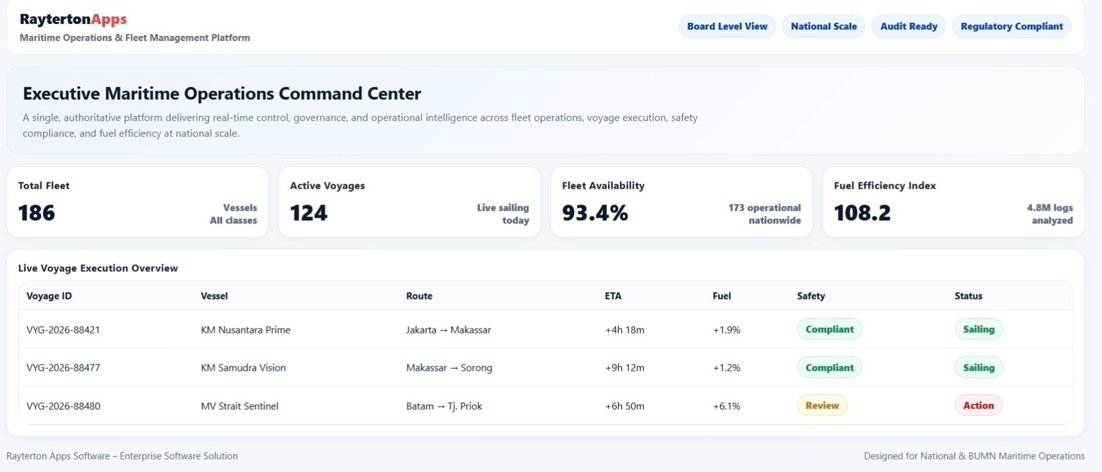Click the red Action status badge
The width and height of the screenshot is (1102, 472).
(978, 405)
